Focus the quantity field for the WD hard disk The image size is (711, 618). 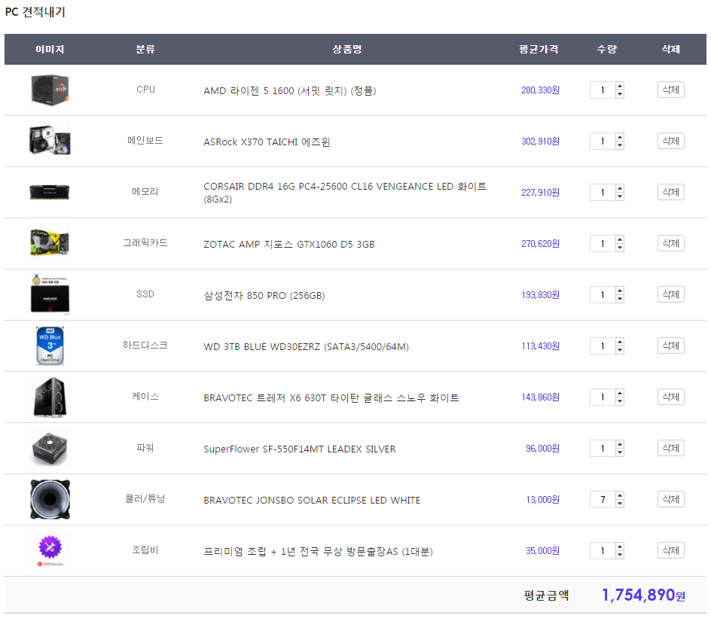603,346
